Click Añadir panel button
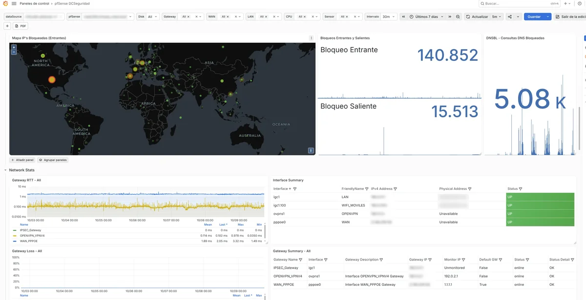The height and width of the screenshot is (300, 586). [22, 160]
